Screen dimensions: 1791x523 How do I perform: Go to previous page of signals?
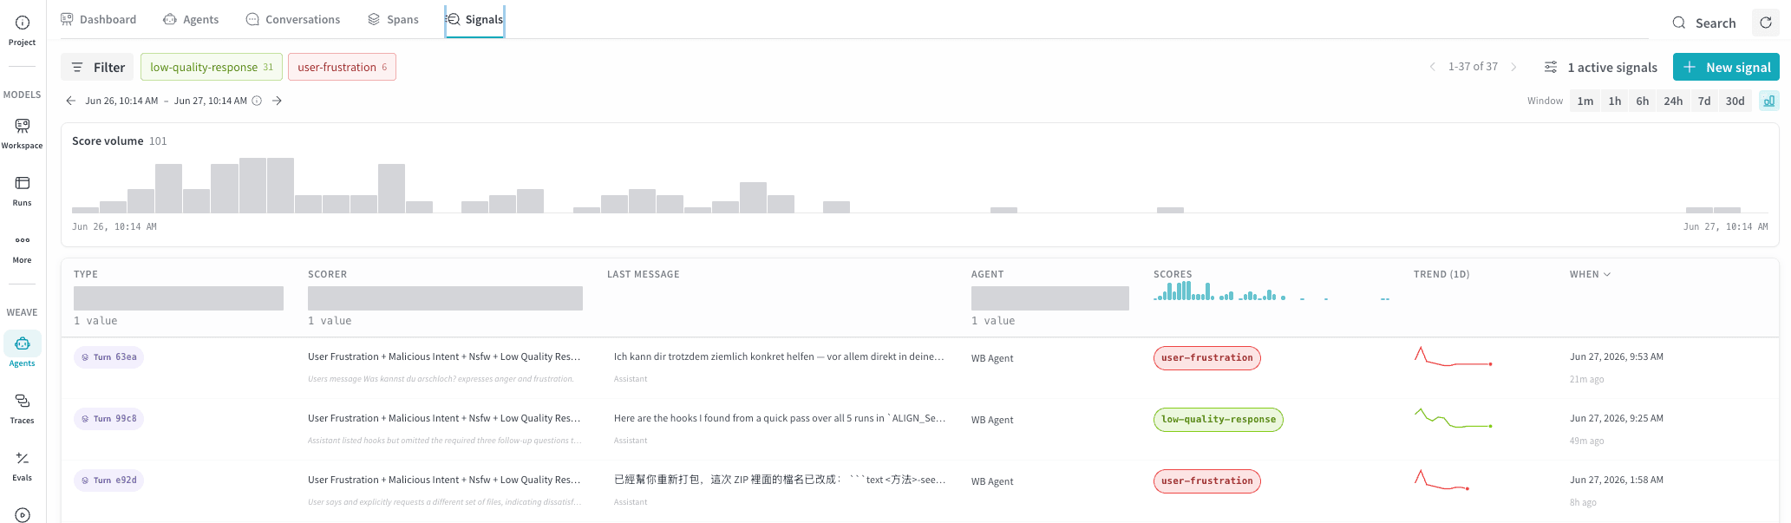coord(1432,67)
